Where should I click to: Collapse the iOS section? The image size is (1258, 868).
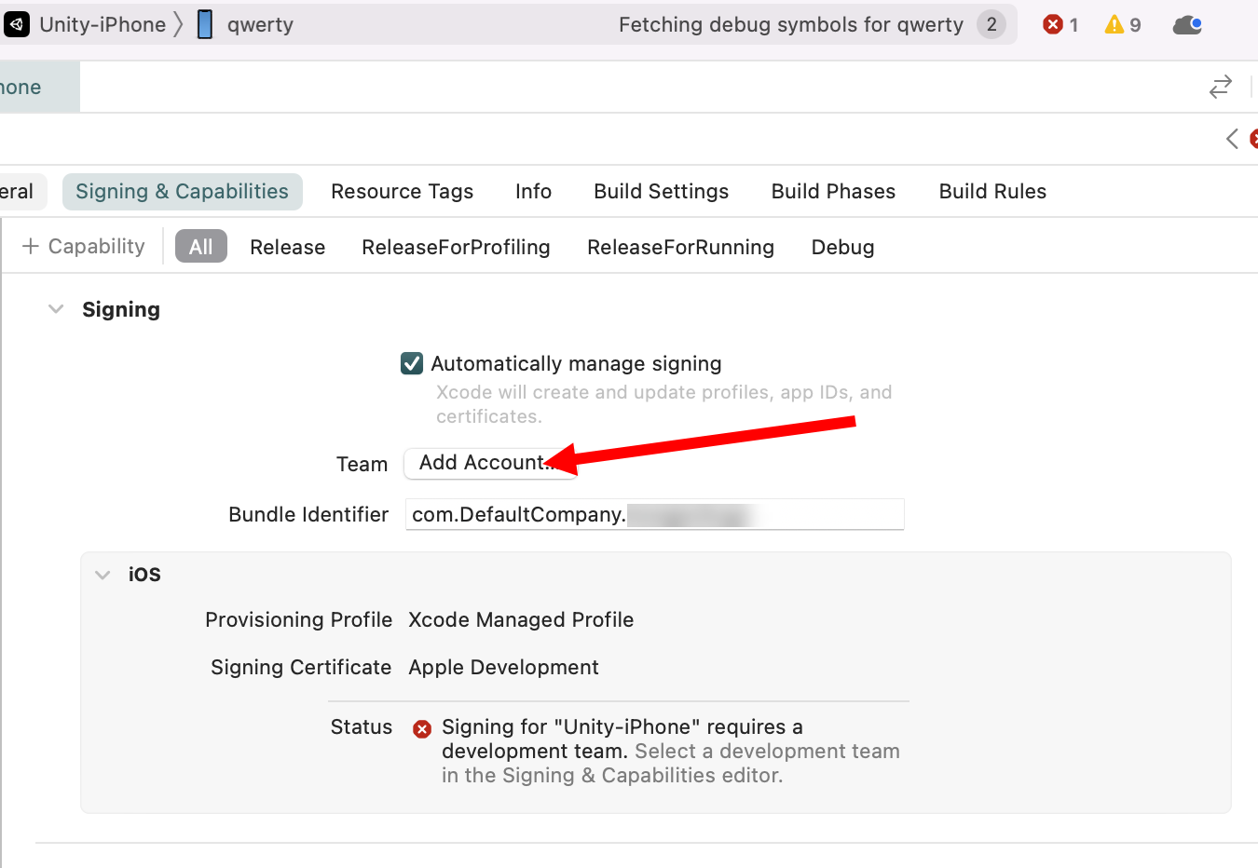click(103, 575)
